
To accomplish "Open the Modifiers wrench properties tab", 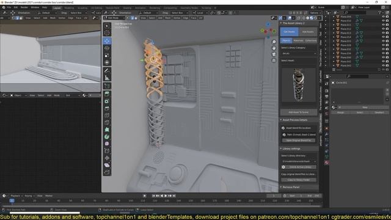I will 327,134.
